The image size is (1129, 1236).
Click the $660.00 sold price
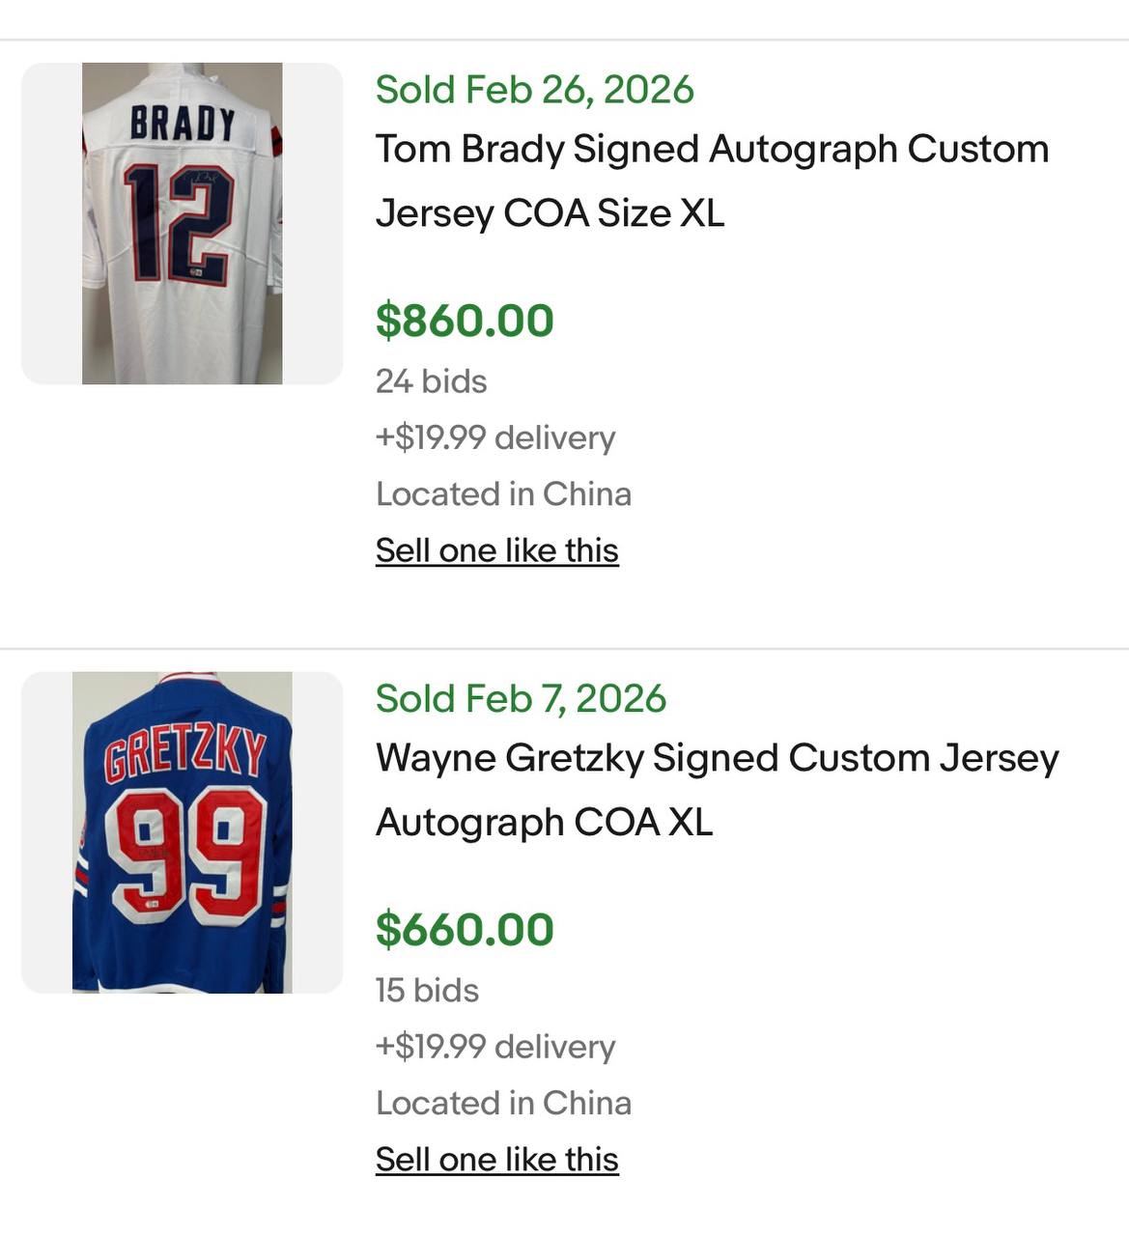click(465, 930)
